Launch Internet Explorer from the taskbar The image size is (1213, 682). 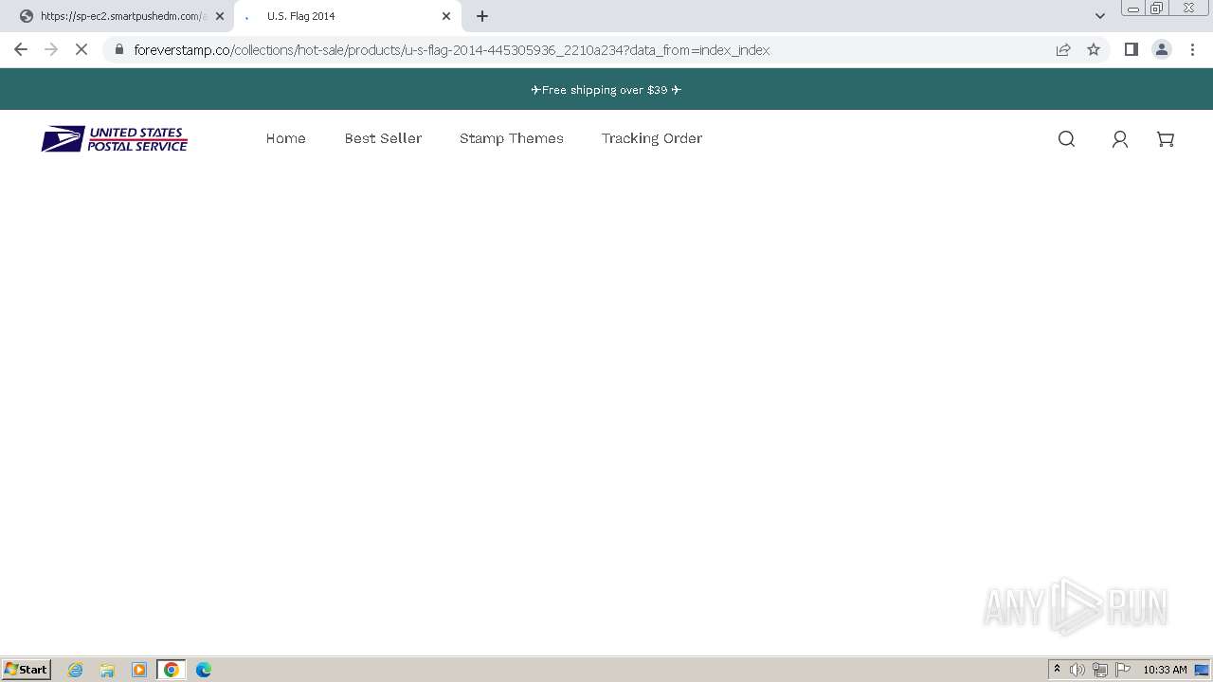[x=76, y=670]
